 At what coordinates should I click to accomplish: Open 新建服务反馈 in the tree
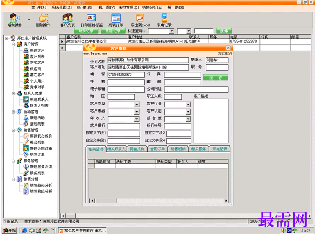[41, 167]
